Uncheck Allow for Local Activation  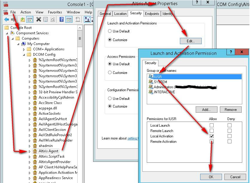212,136
